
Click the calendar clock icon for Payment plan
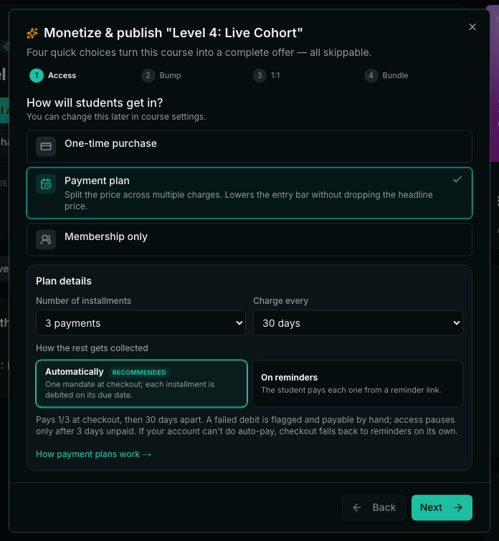46,184
